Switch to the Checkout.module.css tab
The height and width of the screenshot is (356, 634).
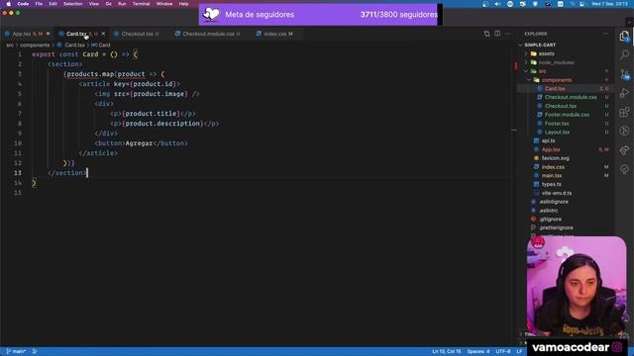tap(211, 34)
